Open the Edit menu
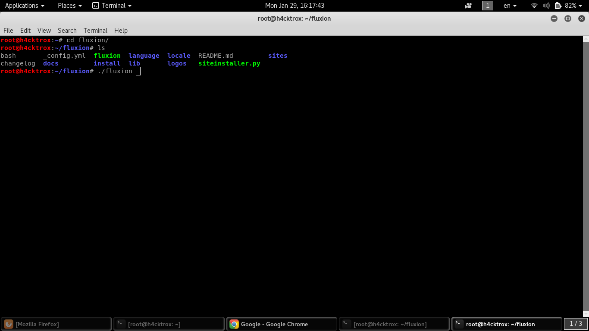The height and width of the screenshot is (331, 589). coord(25,30)
